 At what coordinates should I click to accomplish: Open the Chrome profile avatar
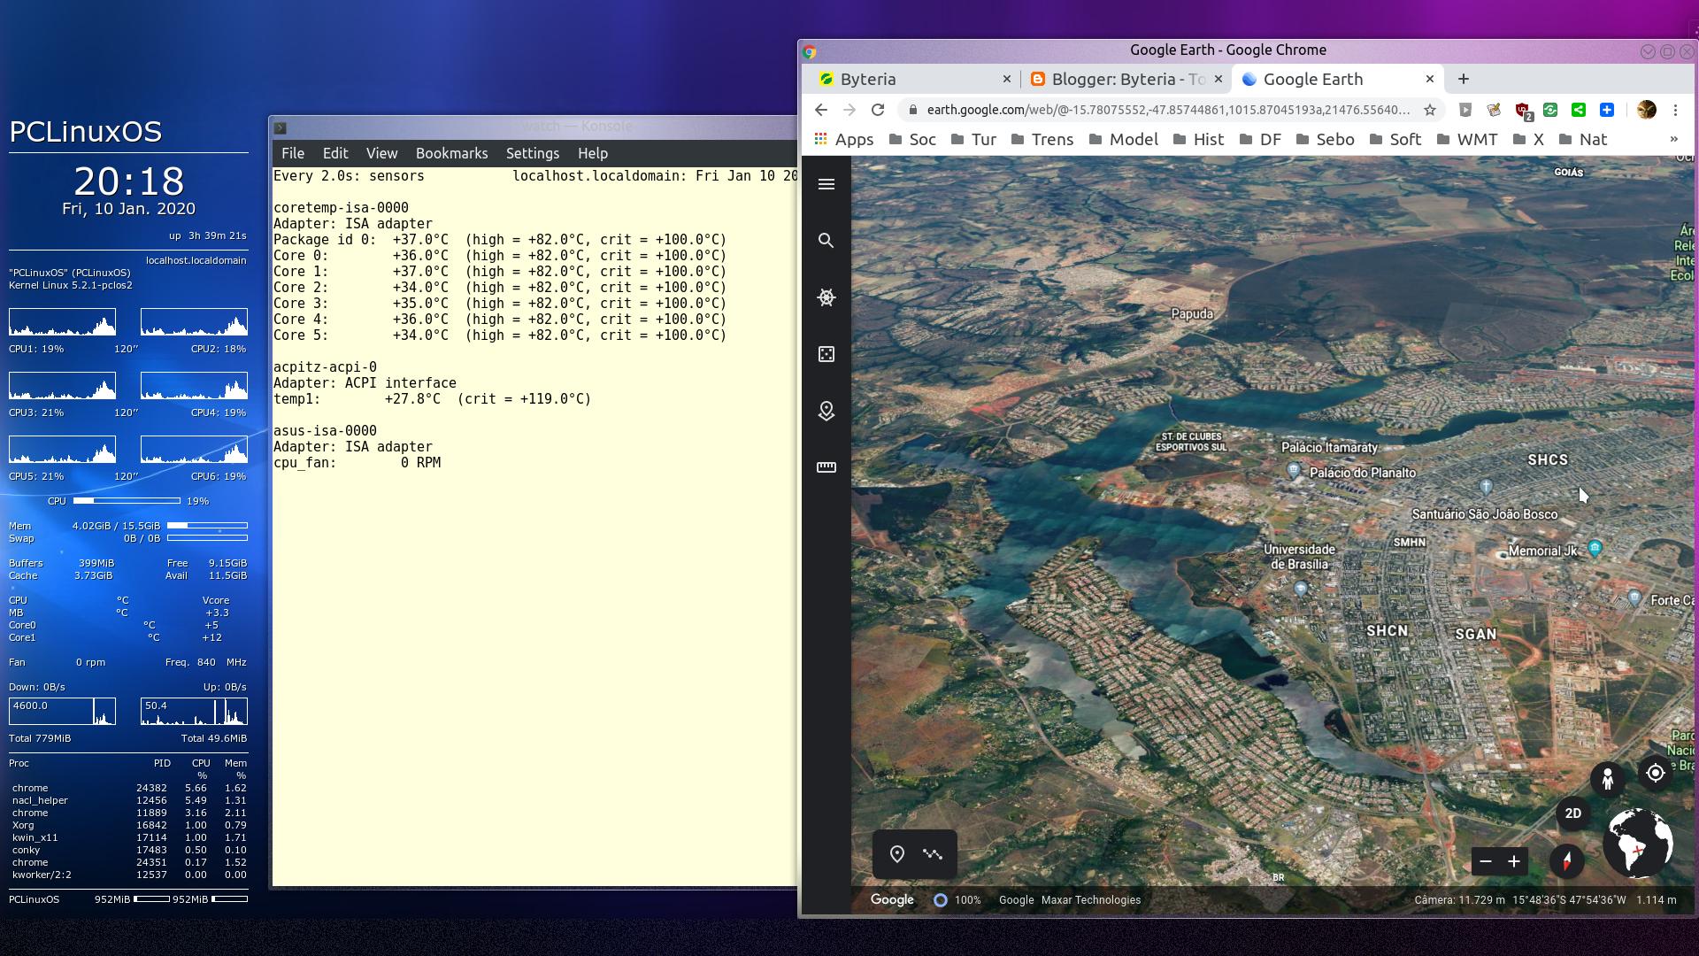coord(1646,110)
